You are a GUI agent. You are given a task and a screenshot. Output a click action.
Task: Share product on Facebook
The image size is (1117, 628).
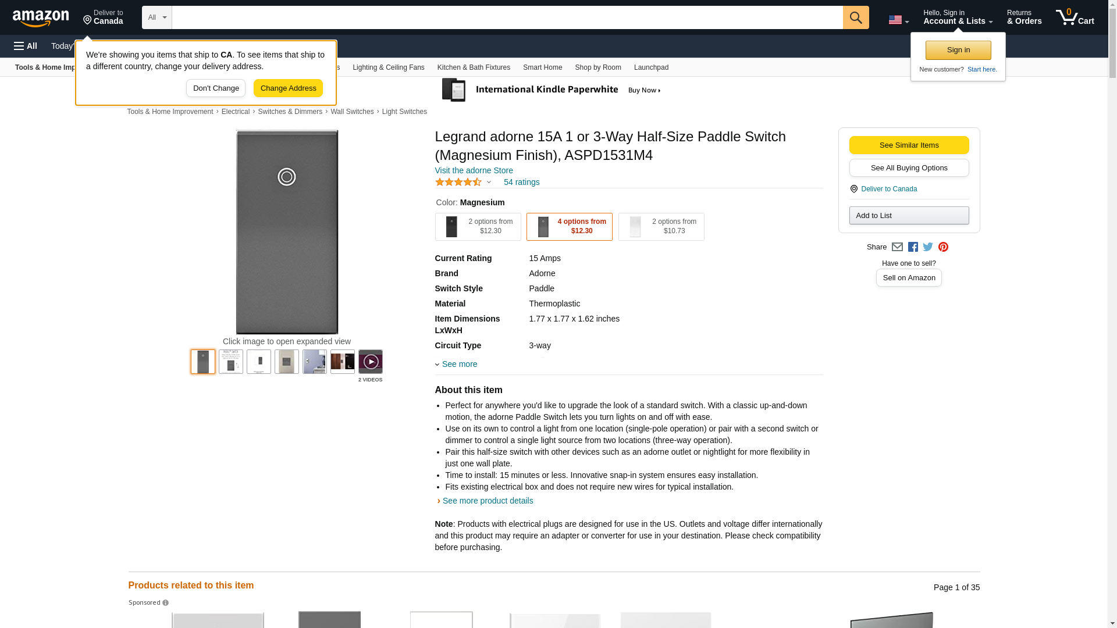[x=913, y=247]
